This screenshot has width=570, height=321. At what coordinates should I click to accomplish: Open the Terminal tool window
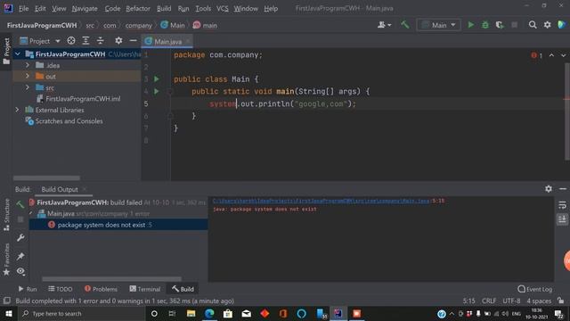click(145, 289)
